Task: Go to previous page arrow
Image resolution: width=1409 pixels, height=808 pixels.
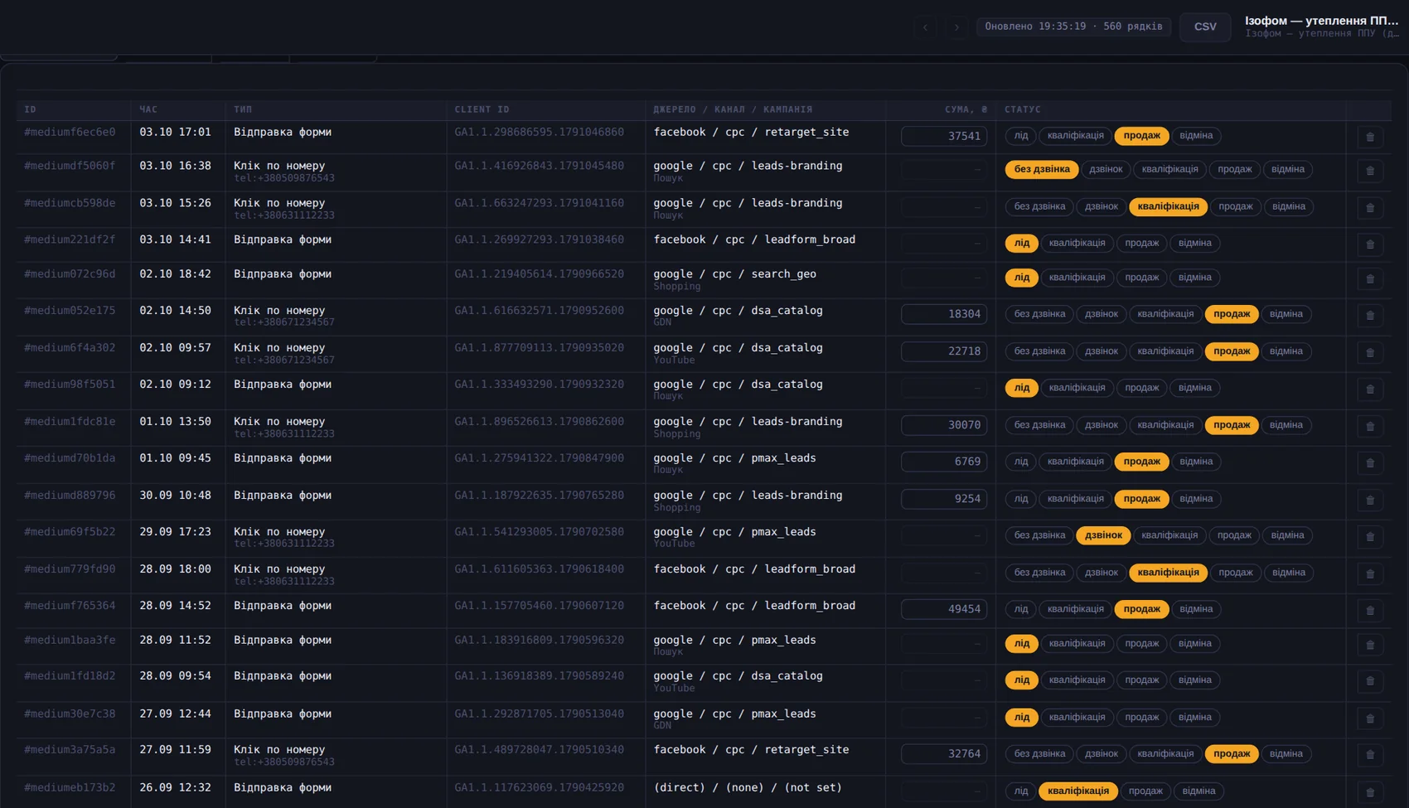Action: tap(926, 27)
